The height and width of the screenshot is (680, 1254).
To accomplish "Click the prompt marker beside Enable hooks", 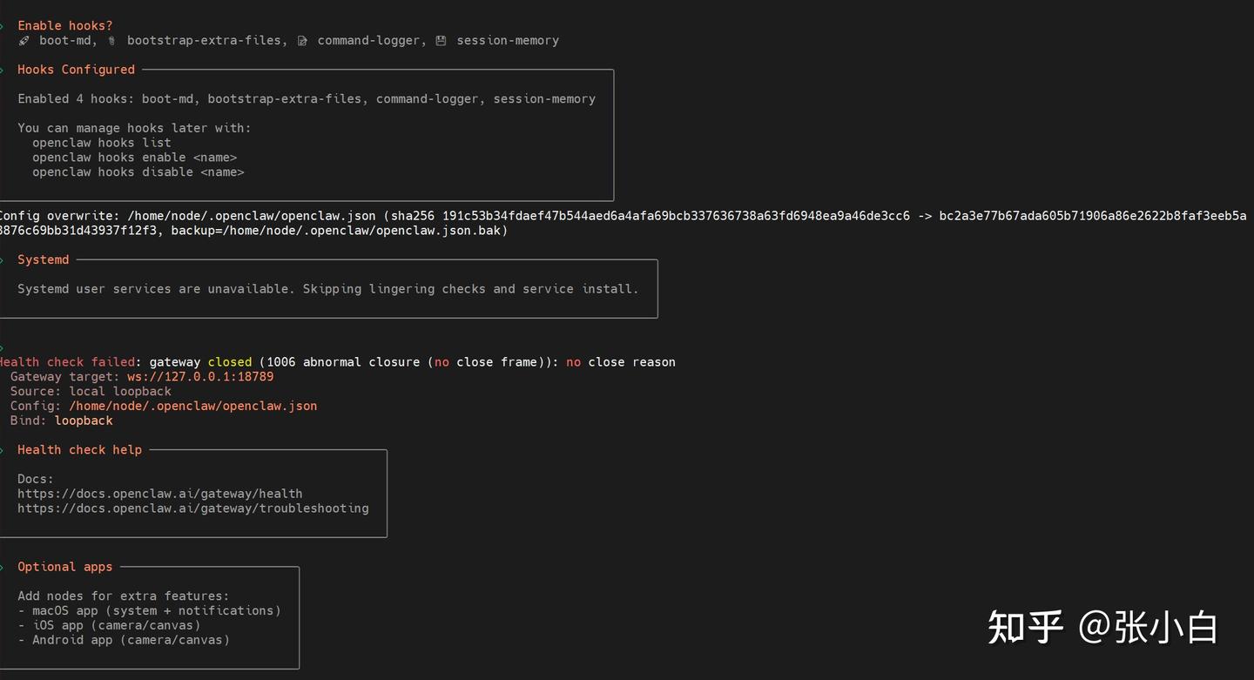I will (3, 26).
